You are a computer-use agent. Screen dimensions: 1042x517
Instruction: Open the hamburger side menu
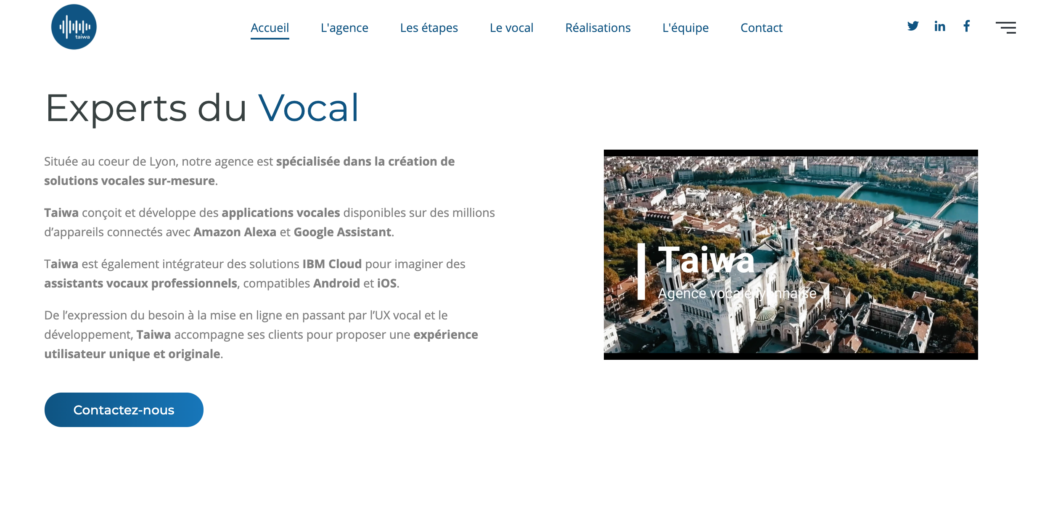[x=1005, y=27]
